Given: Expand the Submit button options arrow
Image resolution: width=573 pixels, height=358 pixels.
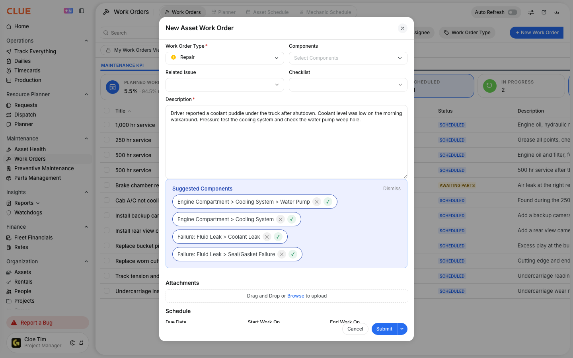Looking at the screenshot, I should pos(402,329).
